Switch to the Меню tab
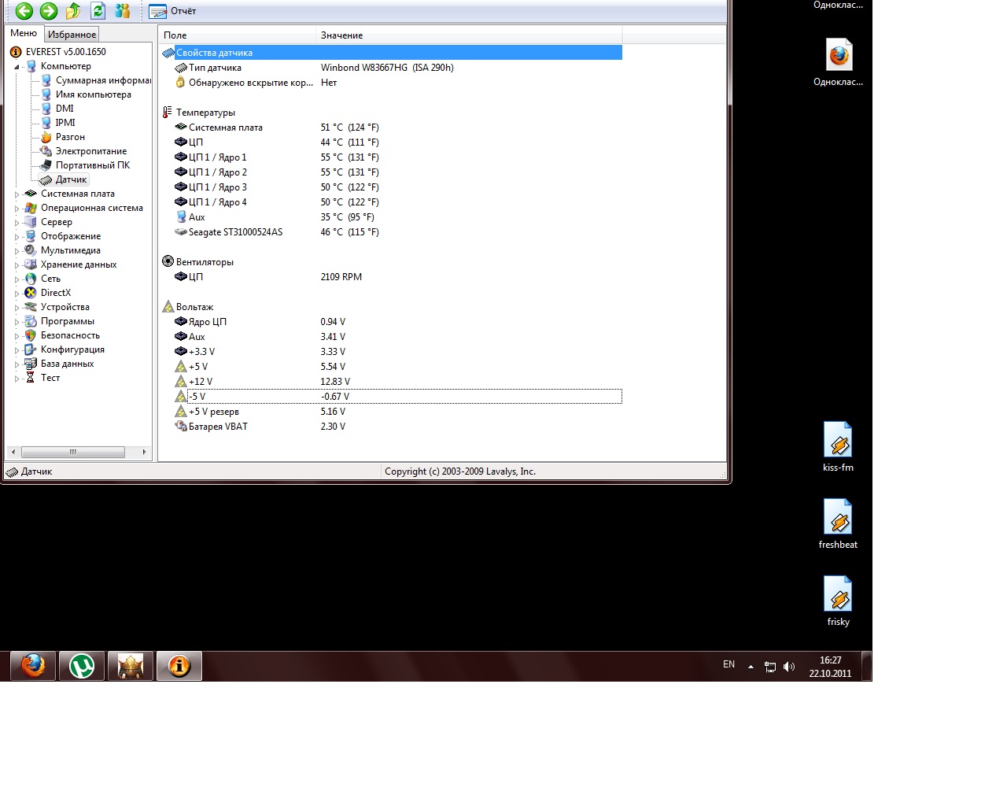 click(24, 34)
